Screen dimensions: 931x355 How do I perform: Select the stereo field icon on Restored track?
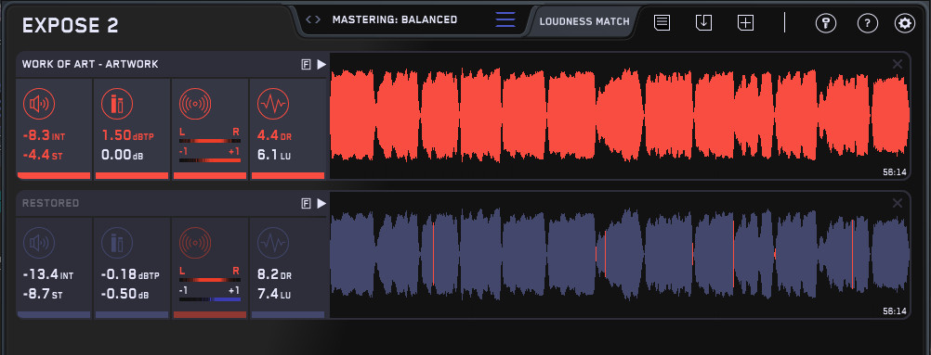click(195, 244)
